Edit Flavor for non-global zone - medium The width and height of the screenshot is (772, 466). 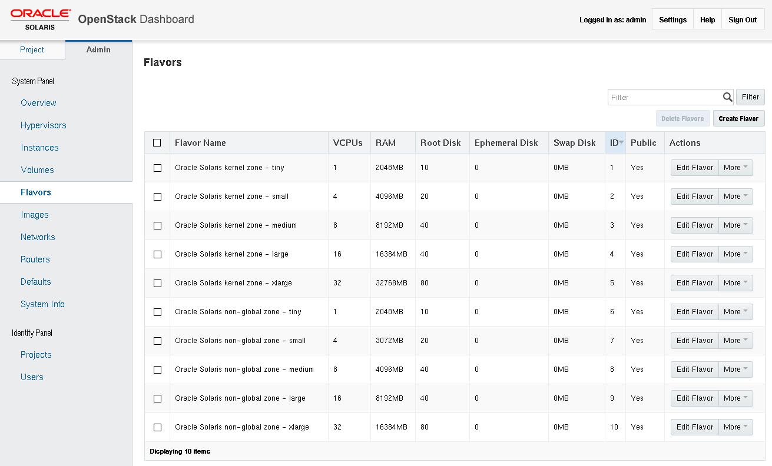click(x=695, y=370)
